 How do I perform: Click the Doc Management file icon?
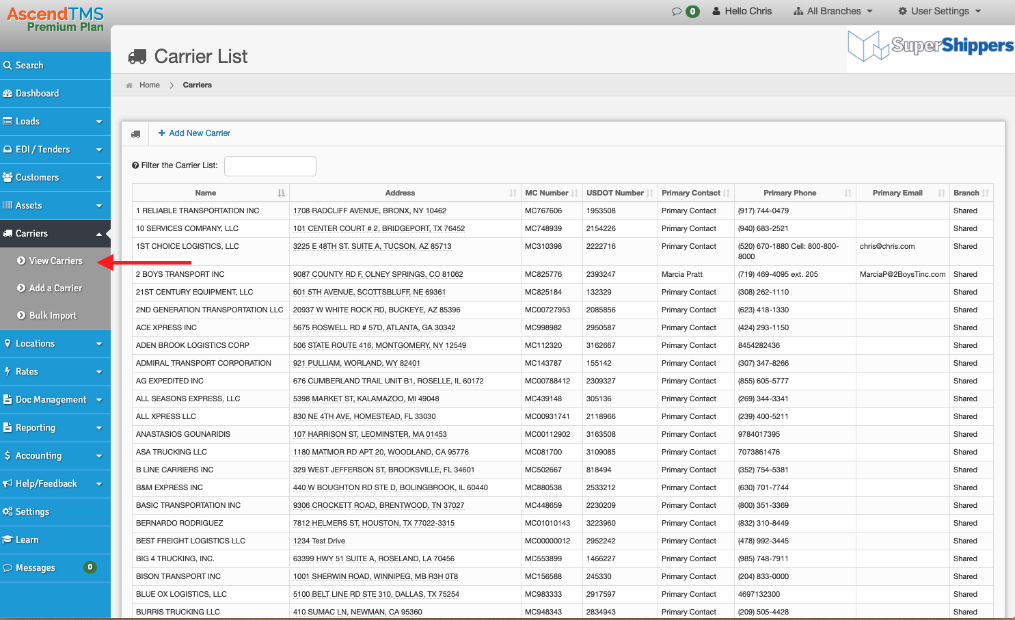coord(8,399)
